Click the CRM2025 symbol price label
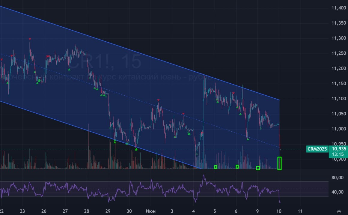The height and width of the screenshot is (215, 348). [x=317, y=149]
